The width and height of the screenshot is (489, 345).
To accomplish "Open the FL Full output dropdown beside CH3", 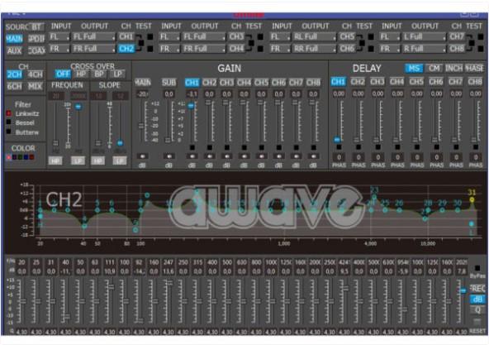I will point(204,37).
